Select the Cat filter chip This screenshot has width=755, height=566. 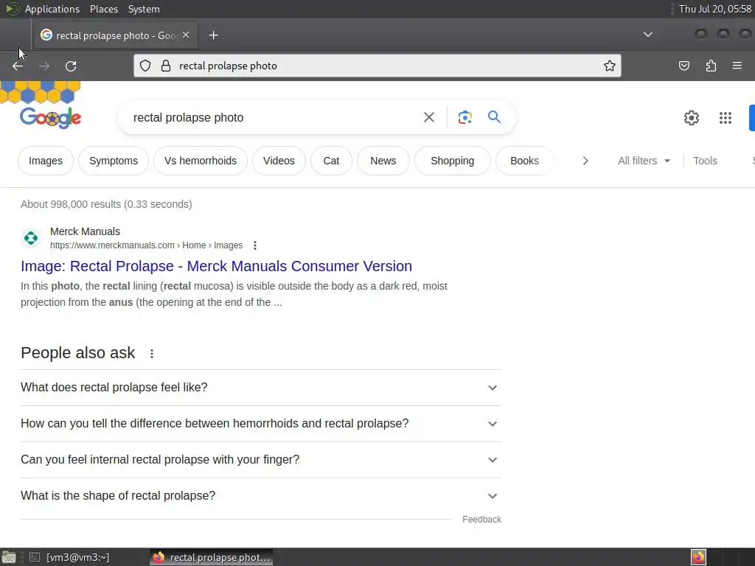pos(331,161)
